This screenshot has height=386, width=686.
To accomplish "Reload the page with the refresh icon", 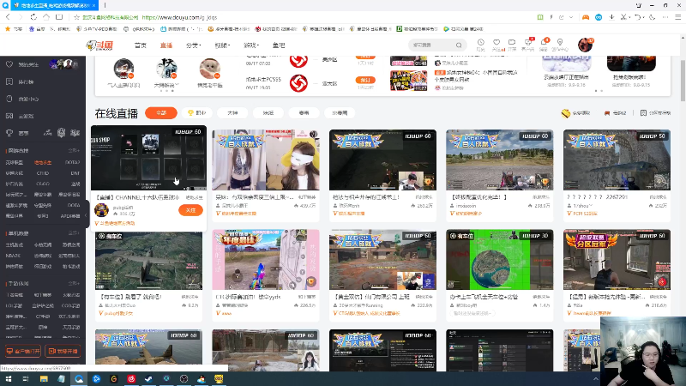I will 33,17.
